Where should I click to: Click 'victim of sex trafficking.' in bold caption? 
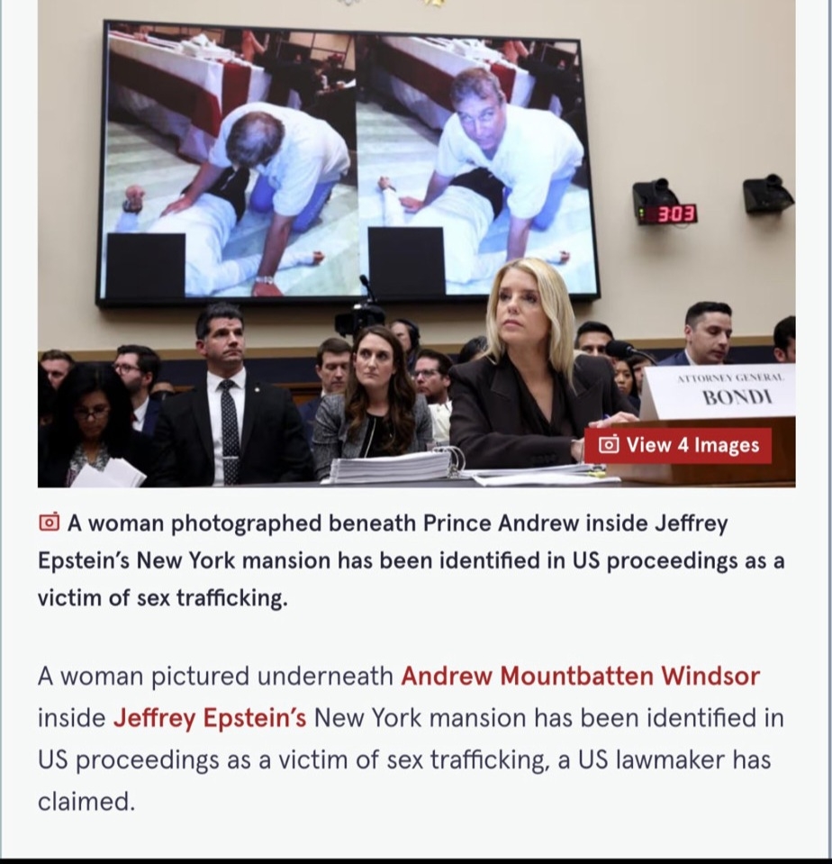tap(162, 598)
